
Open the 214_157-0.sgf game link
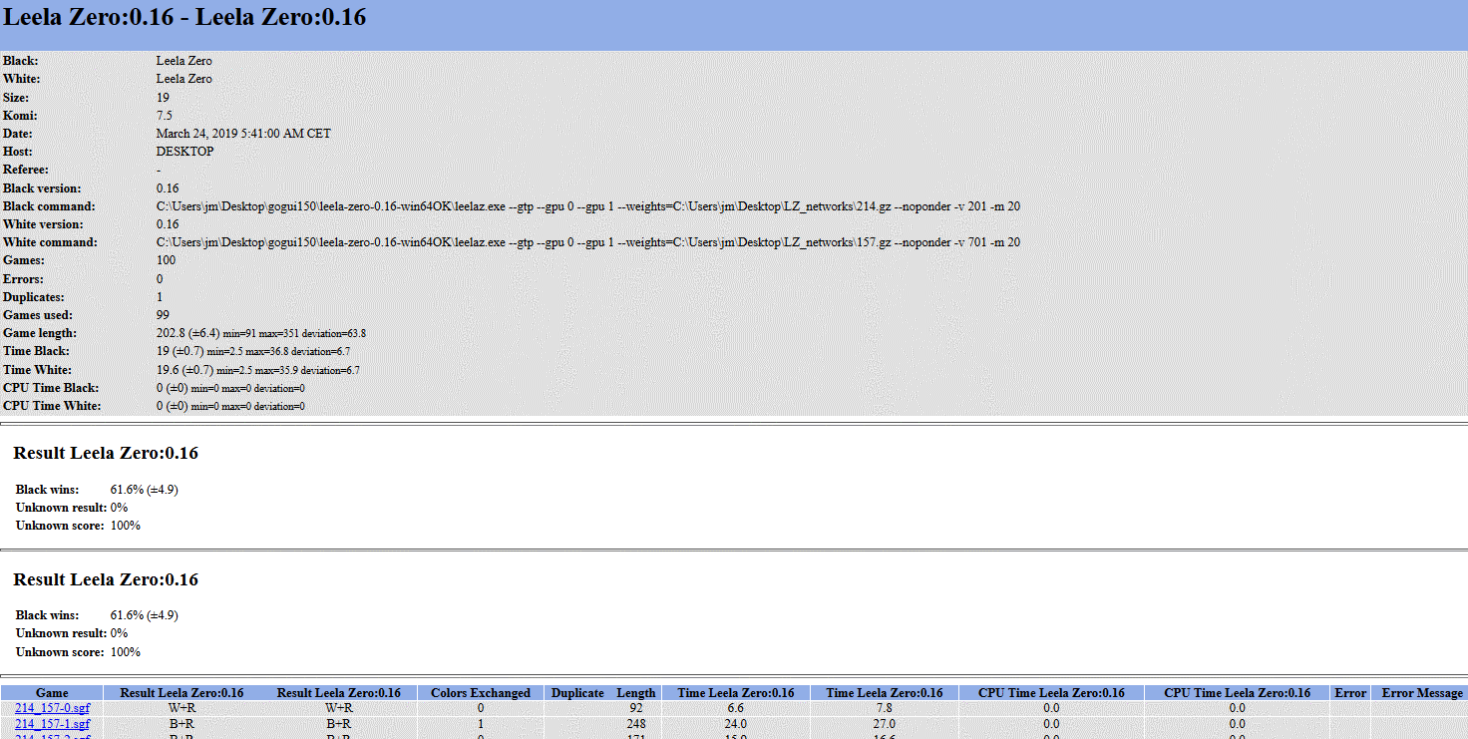(52, 708)
